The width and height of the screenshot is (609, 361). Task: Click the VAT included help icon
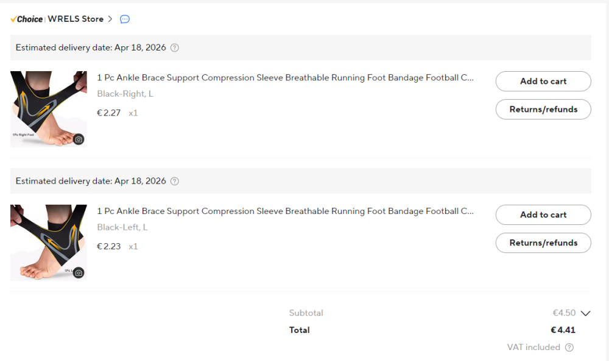569,348
